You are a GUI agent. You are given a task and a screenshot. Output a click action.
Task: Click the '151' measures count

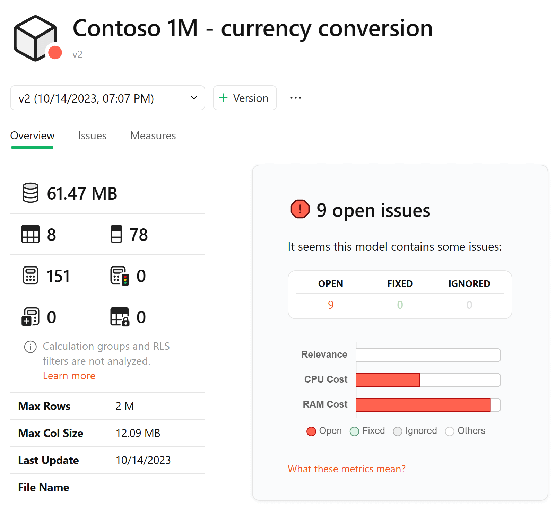coord(58,276)
